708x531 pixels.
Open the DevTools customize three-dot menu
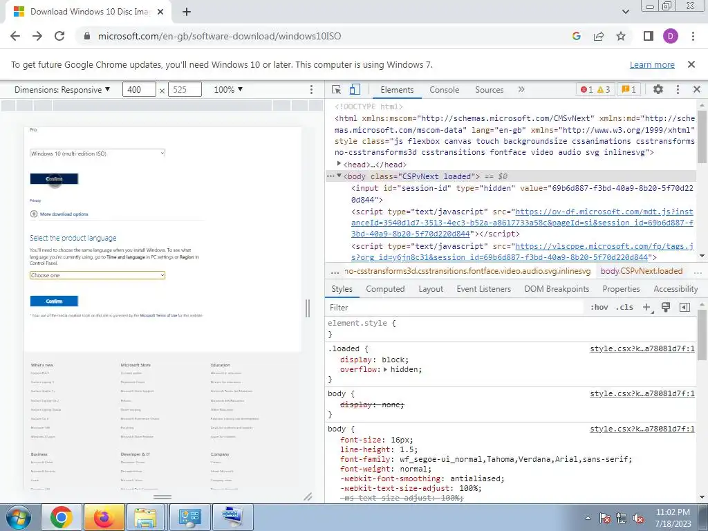click(678, 89)
